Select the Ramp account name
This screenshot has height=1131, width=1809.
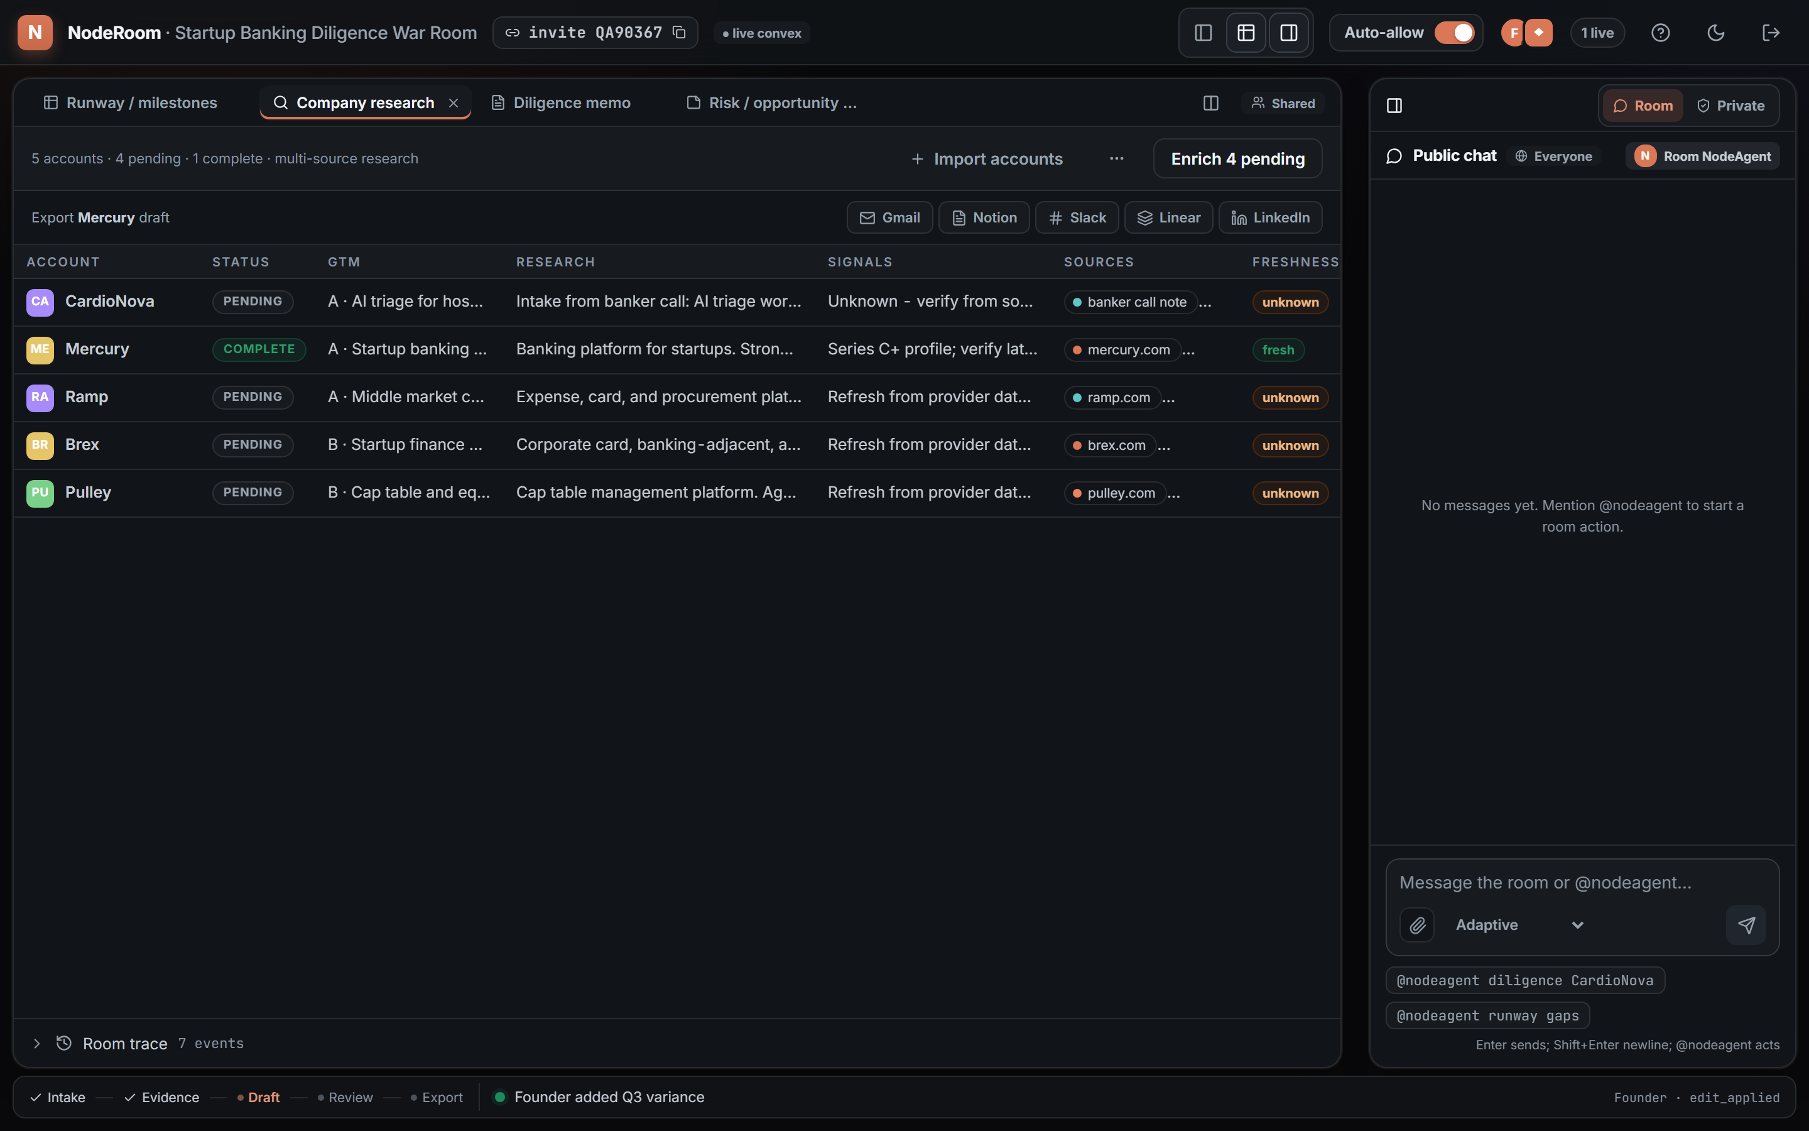click(87, 397)
